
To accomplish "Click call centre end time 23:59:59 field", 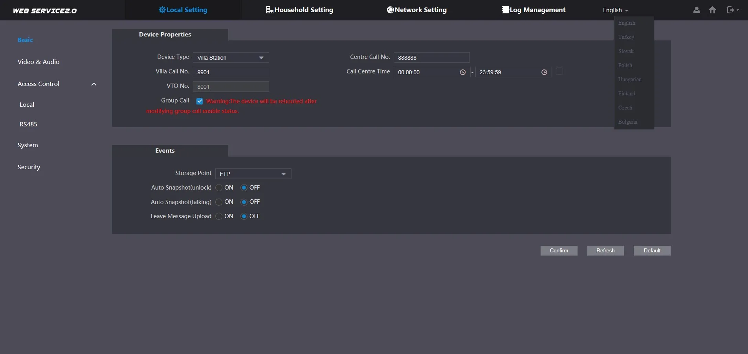I will coord(513,72).
